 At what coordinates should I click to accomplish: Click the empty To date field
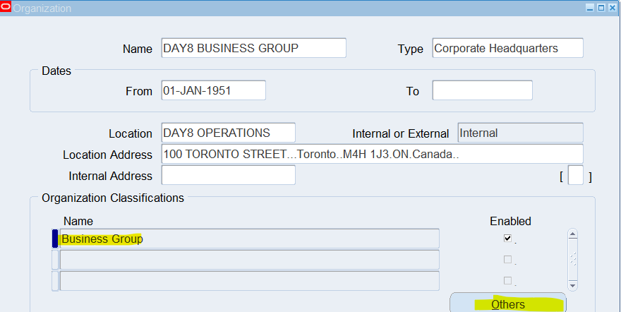483,90
